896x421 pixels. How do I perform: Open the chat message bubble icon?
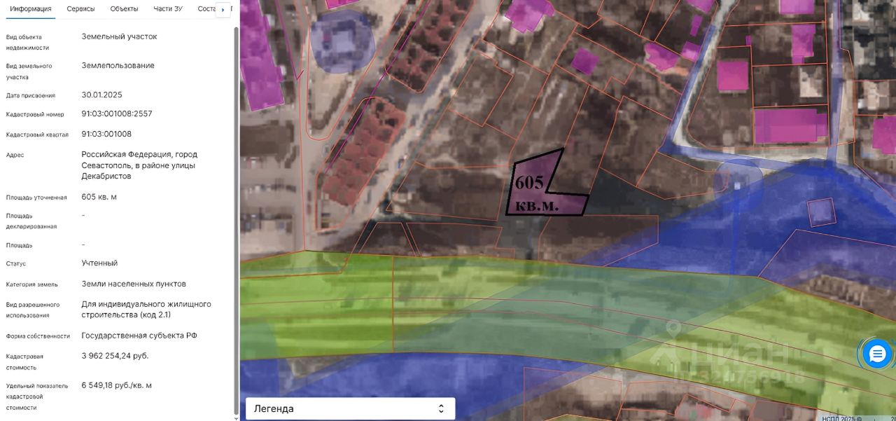pos(877,354)
